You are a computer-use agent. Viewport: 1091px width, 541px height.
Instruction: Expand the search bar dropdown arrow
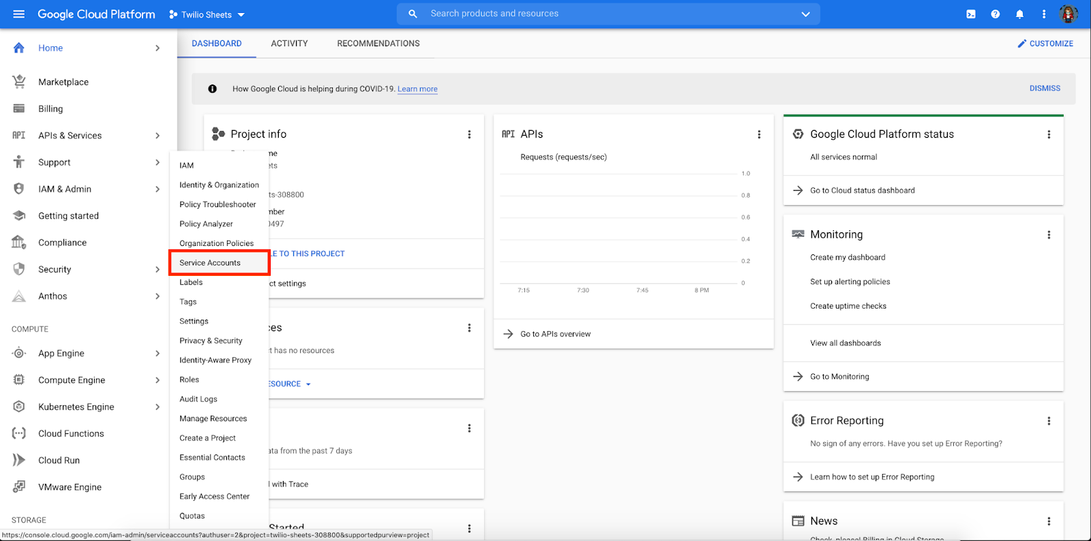tap(805, 14)
